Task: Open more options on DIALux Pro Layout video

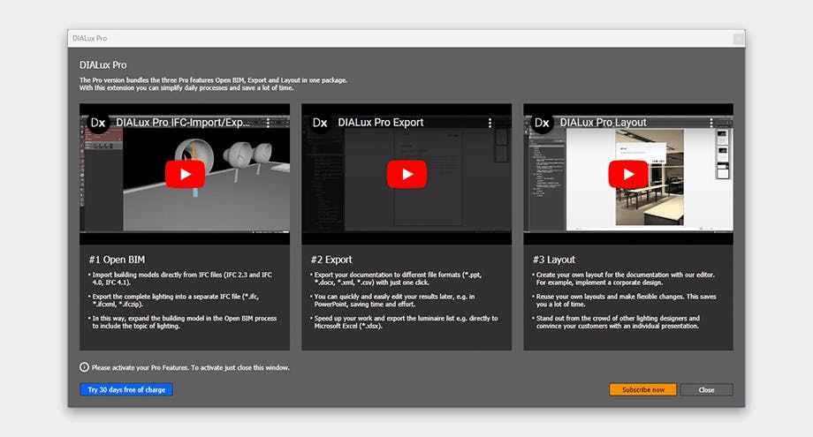Action: (x=711, y=123)
